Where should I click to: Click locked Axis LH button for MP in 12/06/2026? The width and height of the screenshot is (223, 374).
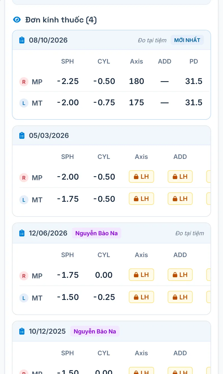pos(141,275)
